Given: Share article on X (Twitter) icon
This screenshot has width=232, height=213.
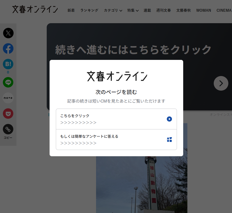Looking at the screenshot, I should click(x=8, y=33).
